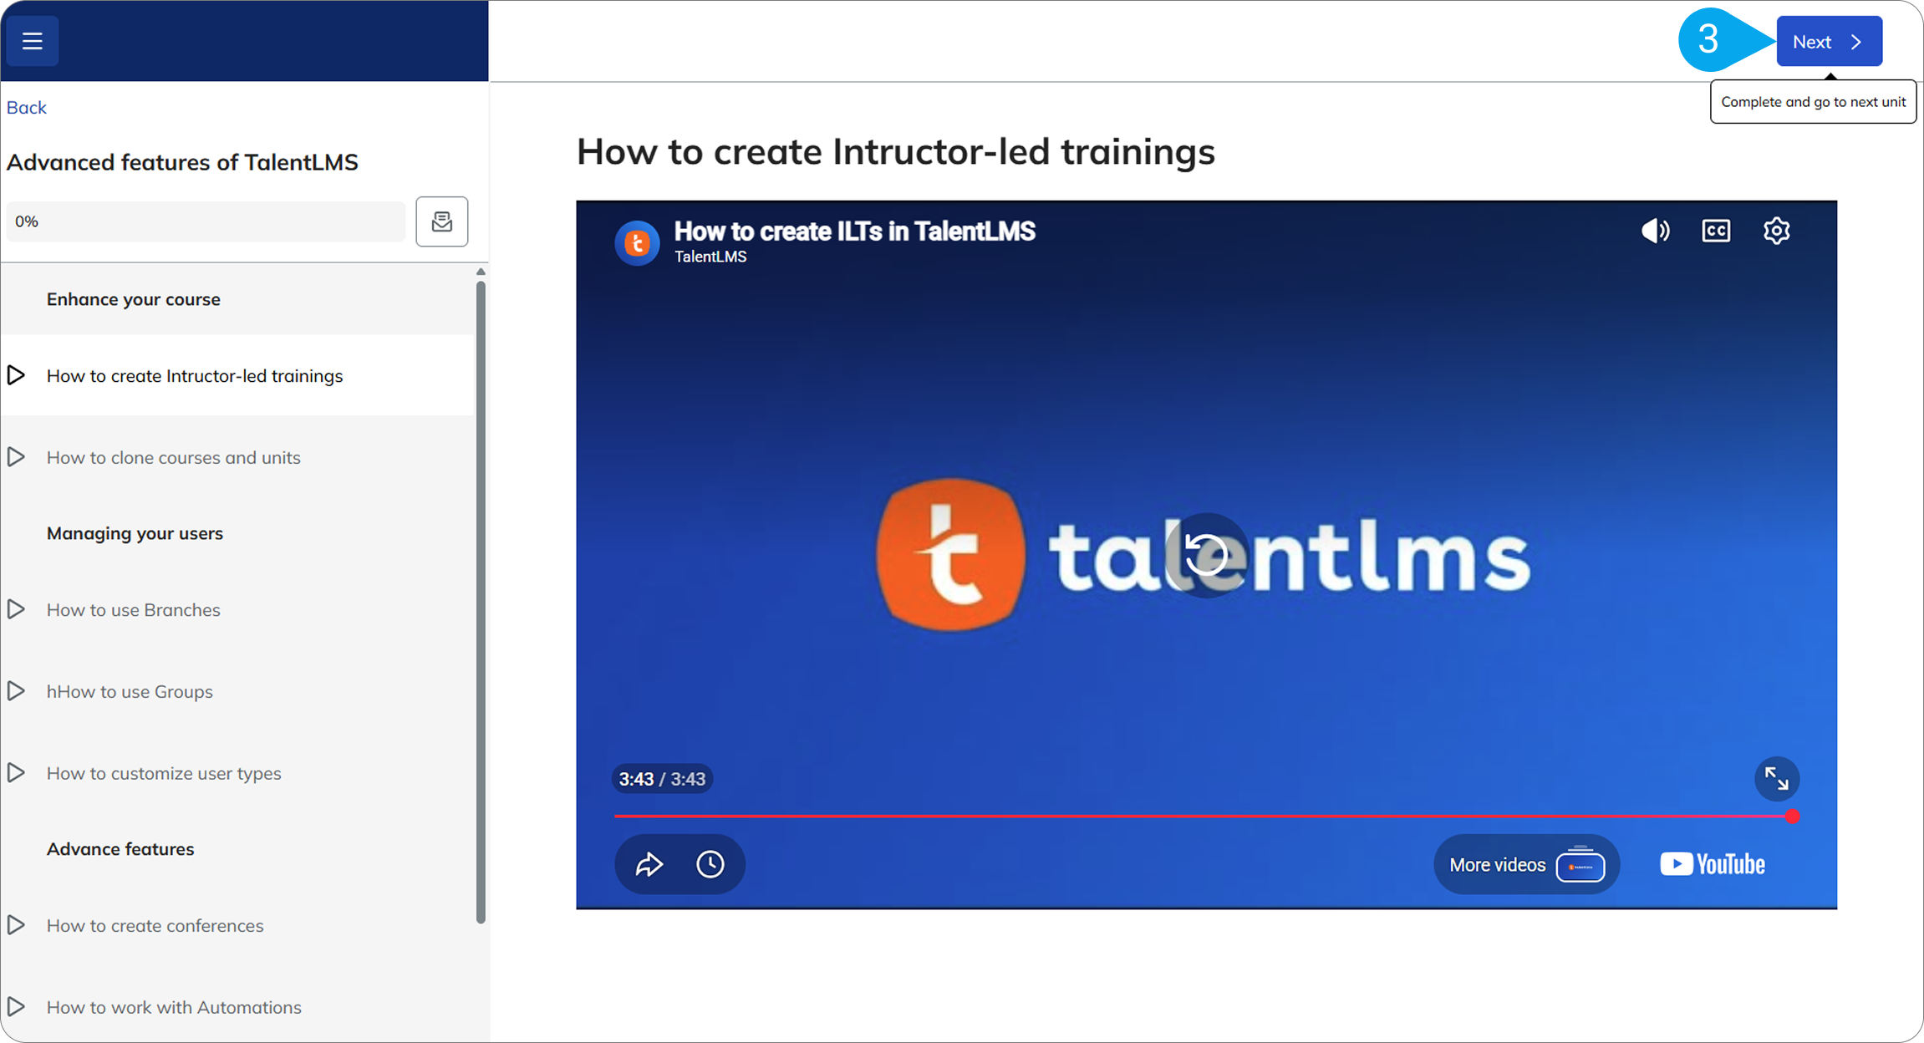The image size is (1924, 1043).
Task: Expand video to fullscreen
Action: click(x=1777, y=779)
